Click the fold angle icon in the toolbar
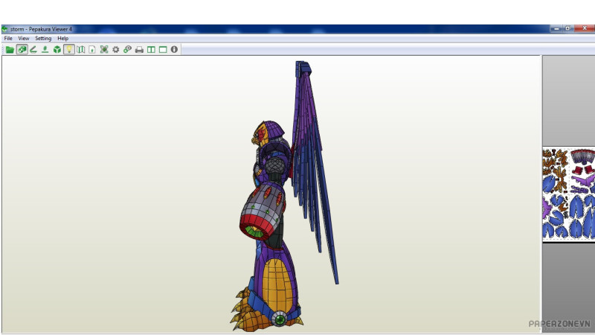Image resolution: width=595 pixels, height=335 pixels. (33, 50)
